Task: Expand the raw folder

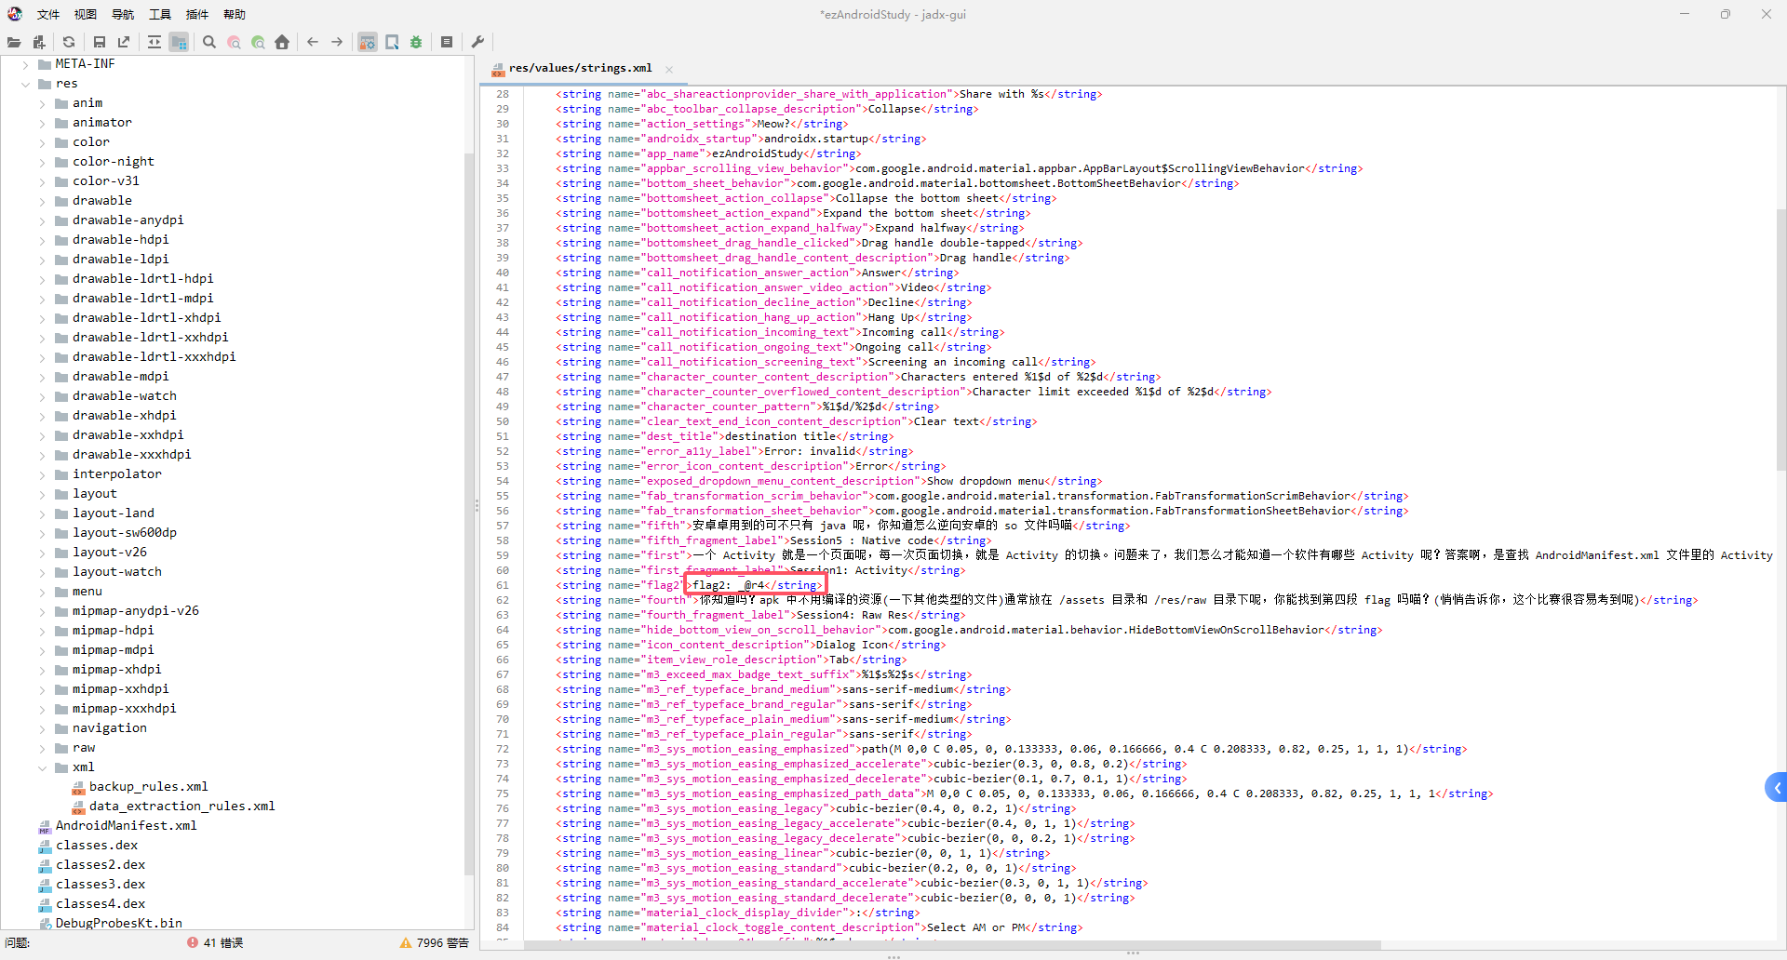Action: click(x=43, y=748)
